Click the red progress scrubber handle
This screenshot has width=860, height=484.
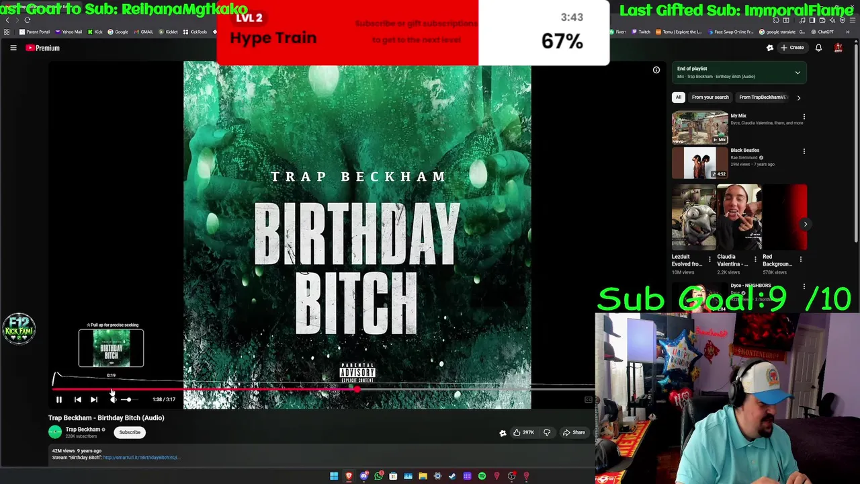(357, 389)
